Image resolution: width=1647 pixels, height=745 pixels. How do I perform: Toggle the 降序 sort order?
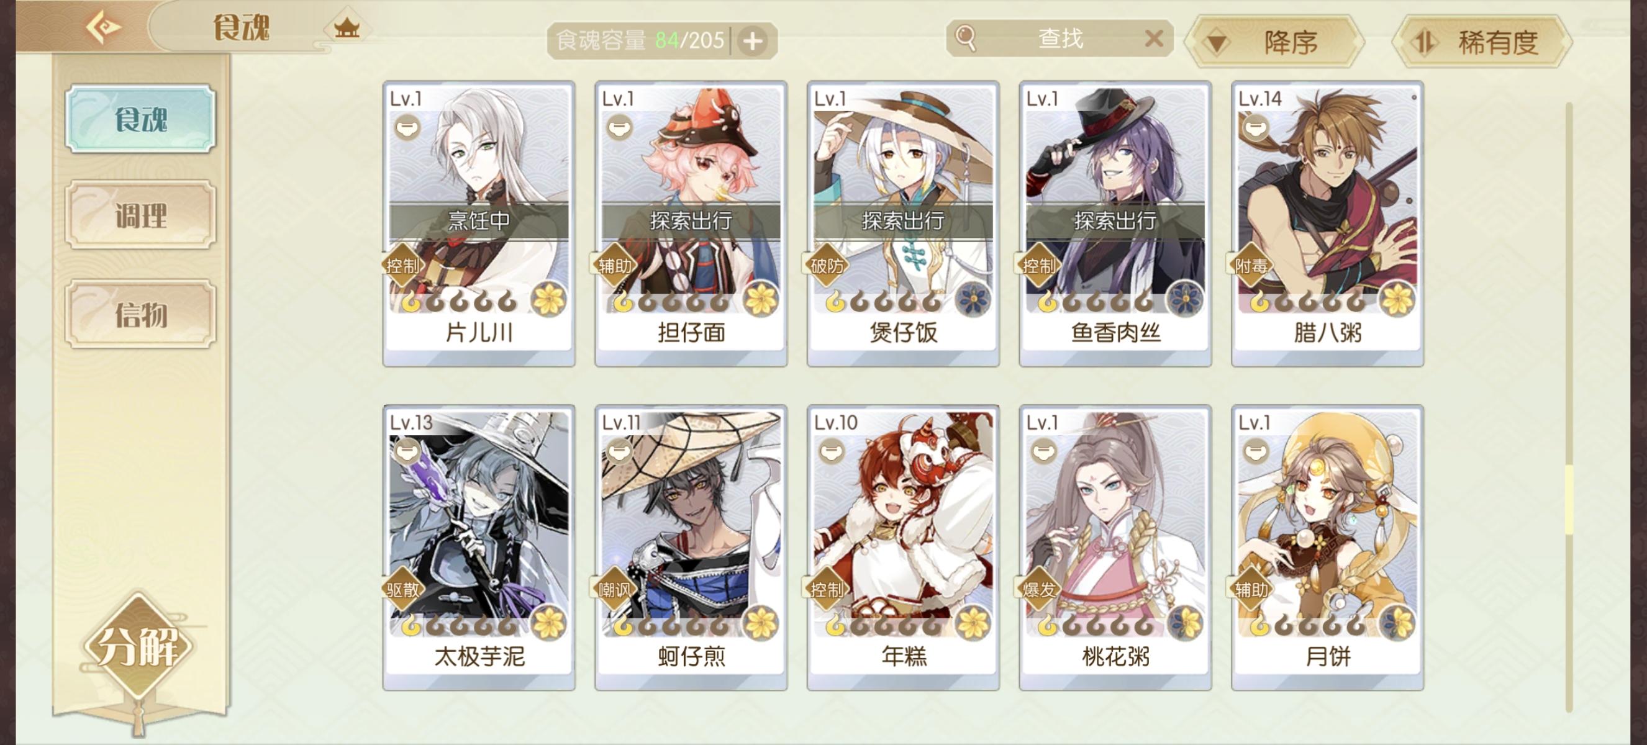(x=1274, y=42)
